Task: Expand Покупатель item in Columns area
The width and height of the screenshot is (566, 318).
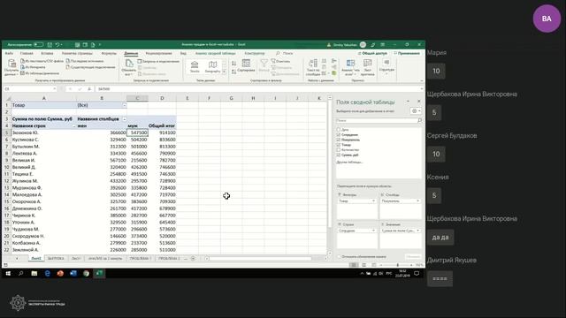Action: point(417,201)
